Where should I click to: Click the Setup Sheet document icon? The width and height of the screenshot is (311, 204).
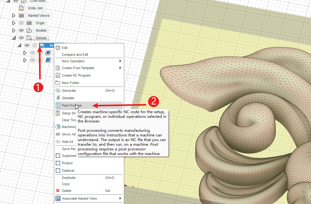tap(58, 113)
